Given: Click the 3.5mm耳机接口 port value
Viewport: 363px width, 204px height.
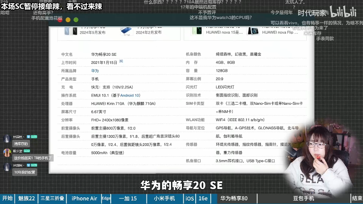Looking at the screenshot, I should click(x=245, y=161).
